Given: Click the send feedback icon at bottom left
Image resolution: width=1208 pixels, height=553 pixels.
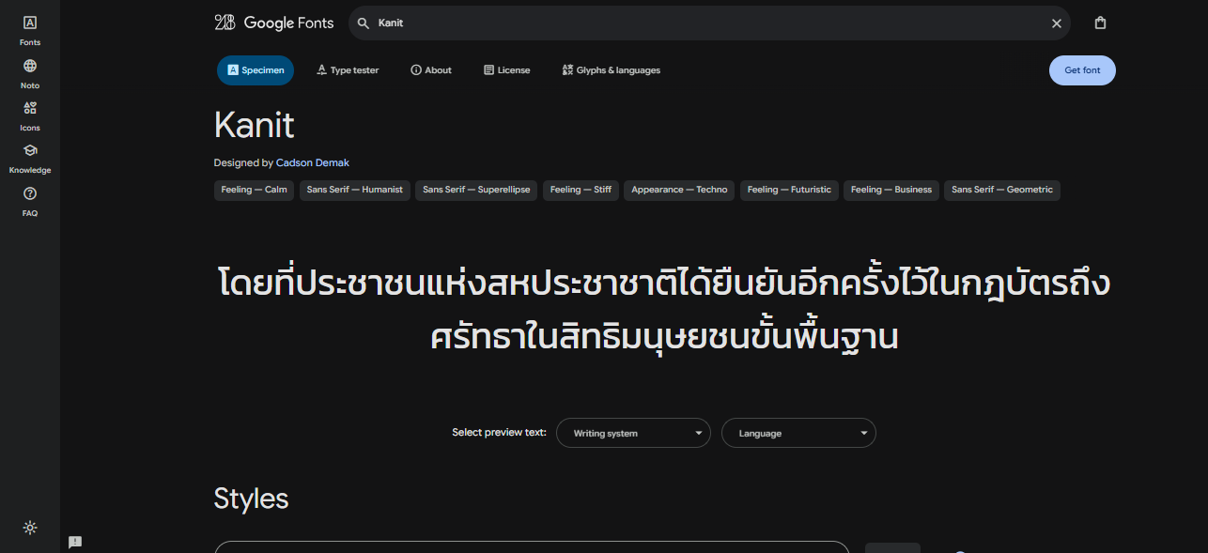Looking at the screenshot, I should coord(75,542).
